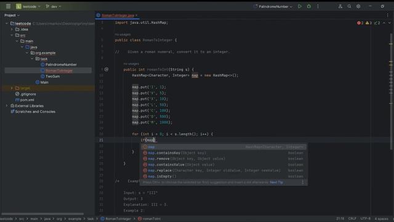Open editor tabs options menu
The width and height of the screenshot is (394, 222).
click(x=387, y=15)
